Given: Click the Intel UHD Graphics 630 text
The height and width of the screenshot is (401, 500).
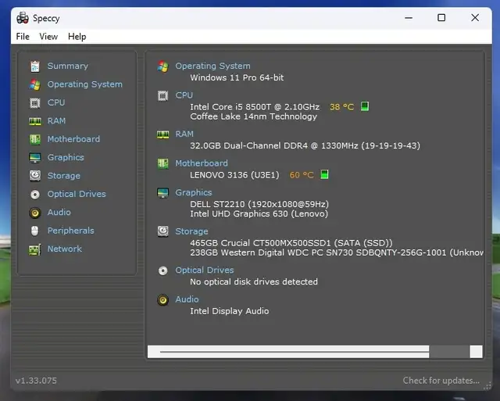Looking at the screenshot, I should pos(259,213).
